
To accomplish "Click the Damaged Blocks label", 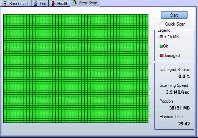I will (x=174, y=70).
